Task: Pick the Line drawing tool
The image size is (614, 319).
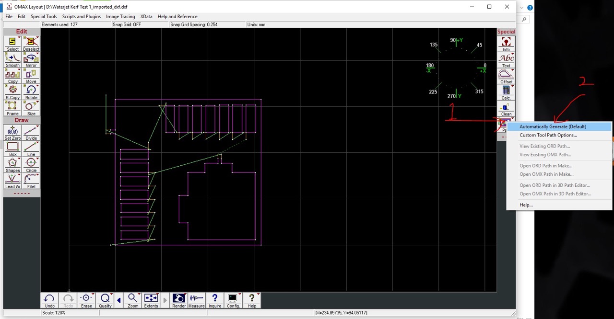Action: coord(31,149)
